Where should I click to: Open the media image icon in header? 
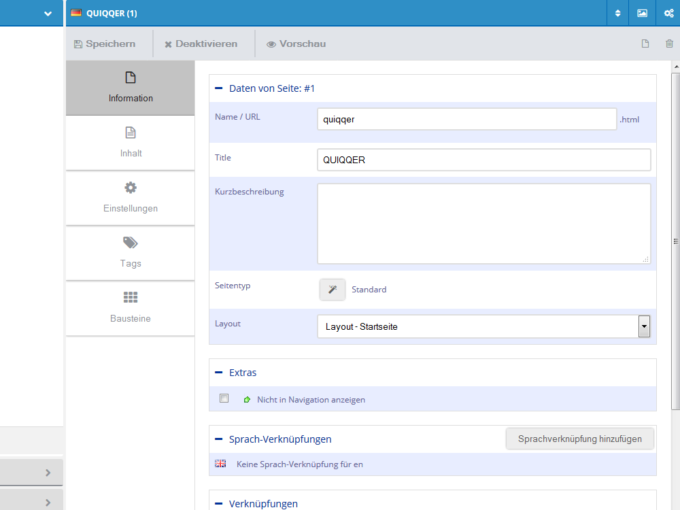pyautogui.click(x=643, y=13)
